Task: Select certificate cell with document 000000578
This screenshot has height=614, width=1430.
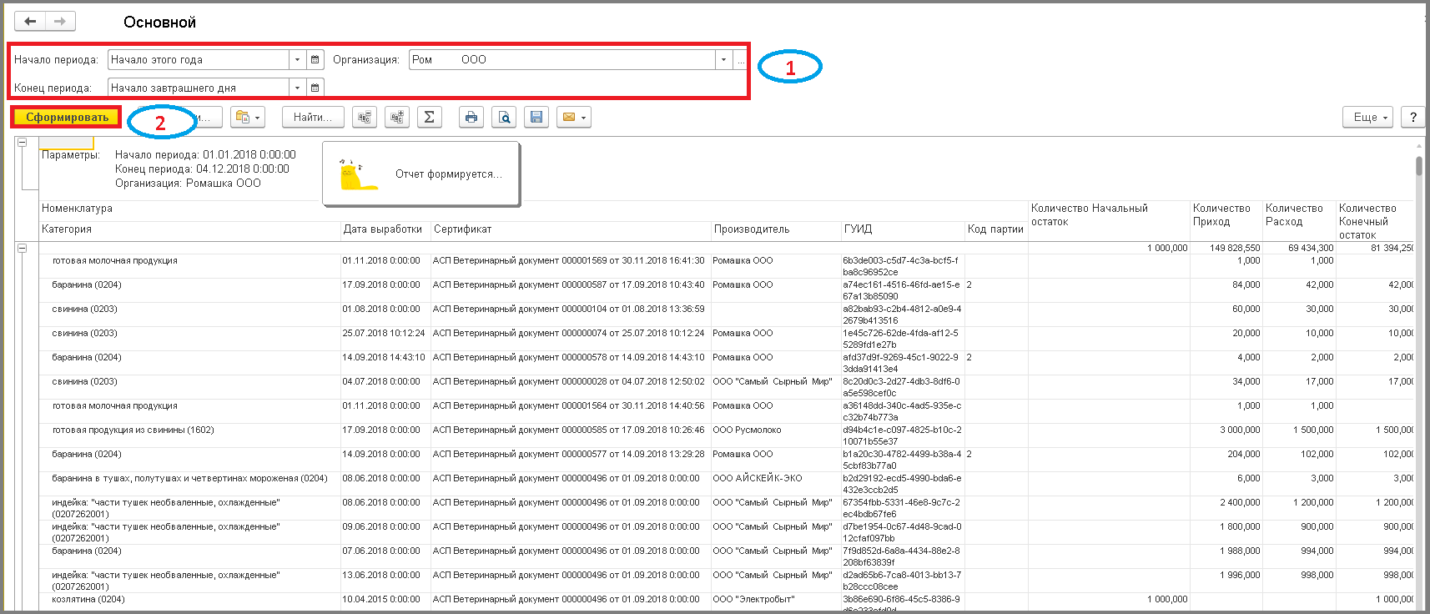Action: click(x=571, y=363)
